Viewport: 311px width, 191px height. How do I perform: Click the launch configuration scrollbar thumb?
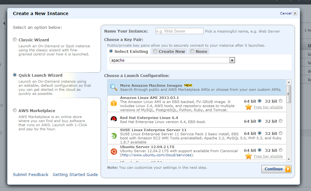click(289, 94)
